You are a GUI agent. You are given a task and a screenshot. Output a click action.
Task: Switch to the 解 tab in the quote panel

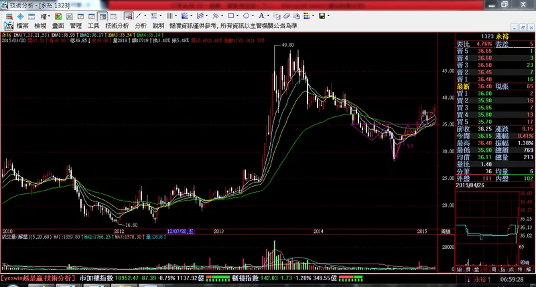coord(529,270)
